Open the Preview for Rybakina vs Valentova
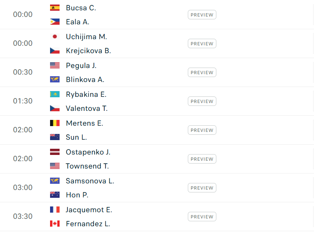Viewport: 314px width, 232px height. 202,101
